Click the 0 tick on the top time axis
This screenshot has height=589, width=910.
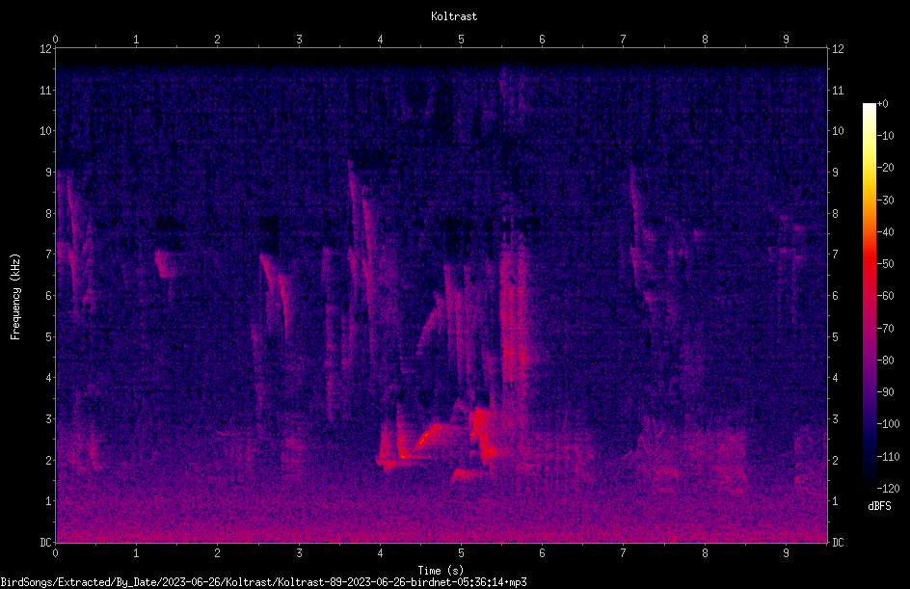(x=55, y=39)
